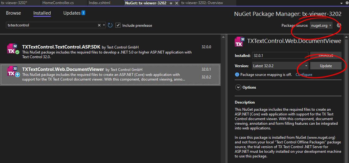Open the document tabs overflow dropdown
The width and height of the screenshot is (349, 163).
point(342,3)
